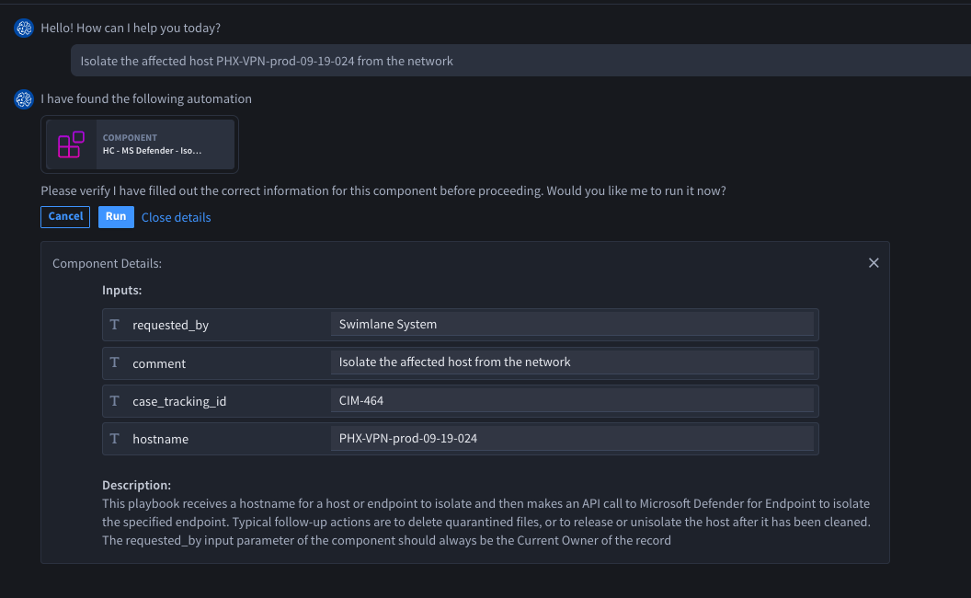Image resolution: width=971 pixels, height=598 pixels.
Task: Close the Component Details panel with X
Action: coord(874,263)
